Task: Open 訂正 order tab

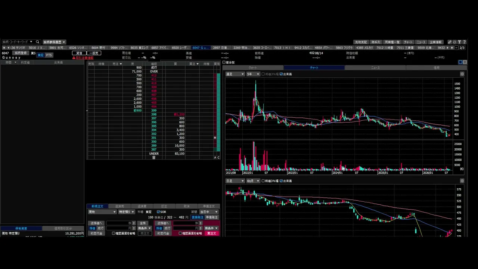Action: coord(164,206)
